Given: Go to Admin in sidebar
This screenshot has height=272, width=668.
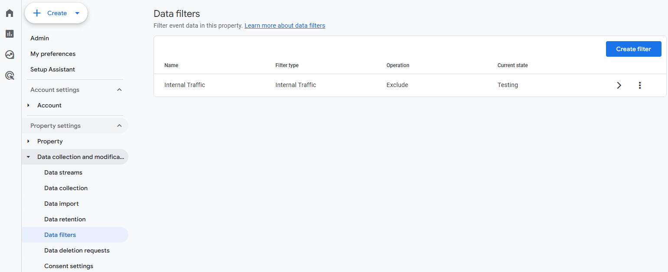Looking at the screenshot, I should click(39, 38).
